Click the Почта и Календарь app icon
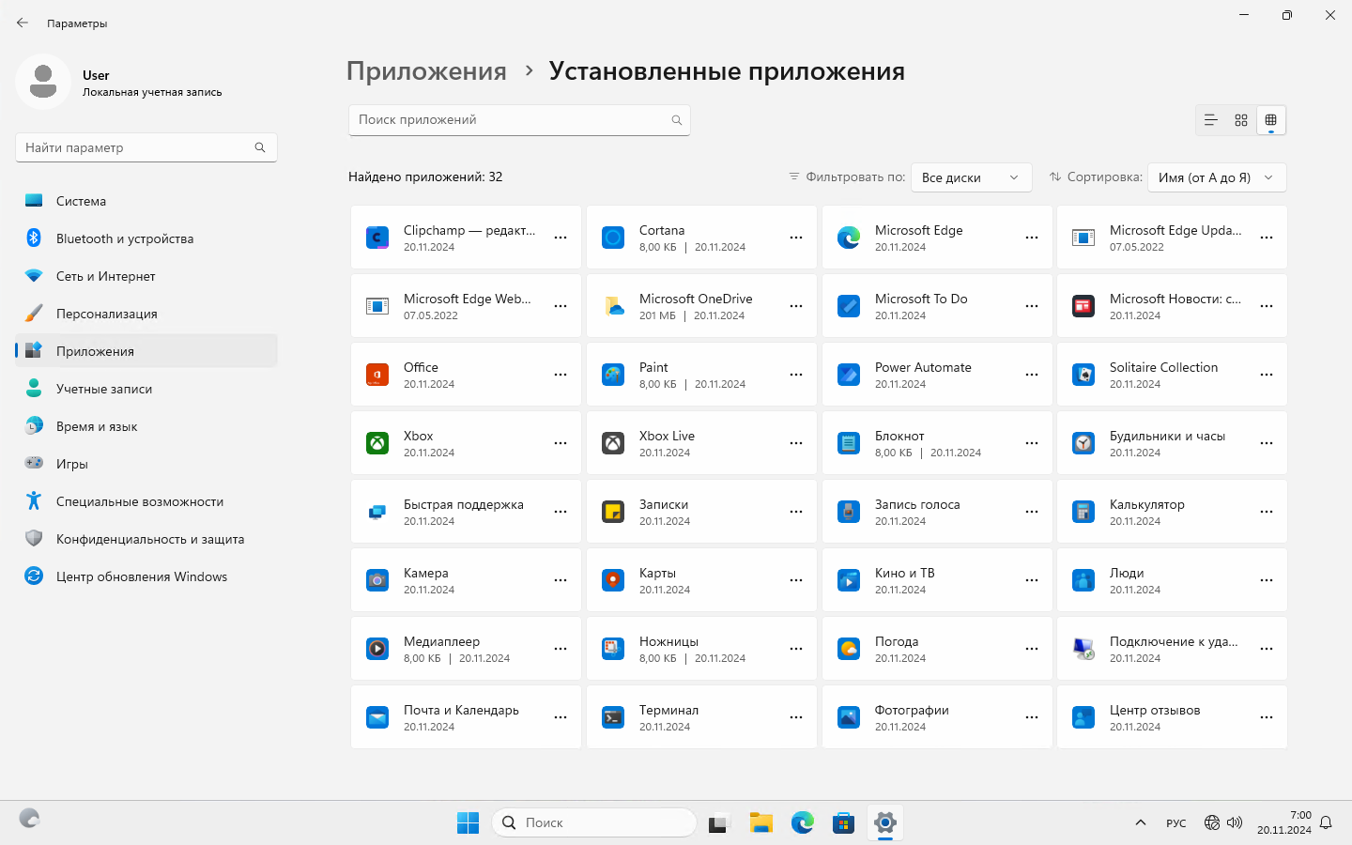This screenshot has height=845, width=1352. 377,717
